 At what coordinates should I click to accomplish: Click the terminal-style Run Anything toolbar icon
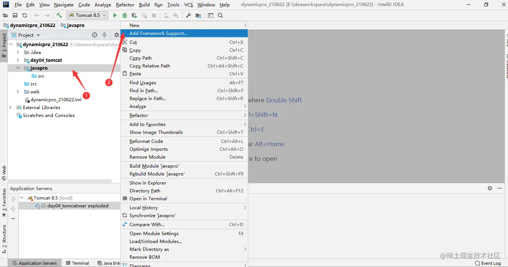click(x=211, y=15)
